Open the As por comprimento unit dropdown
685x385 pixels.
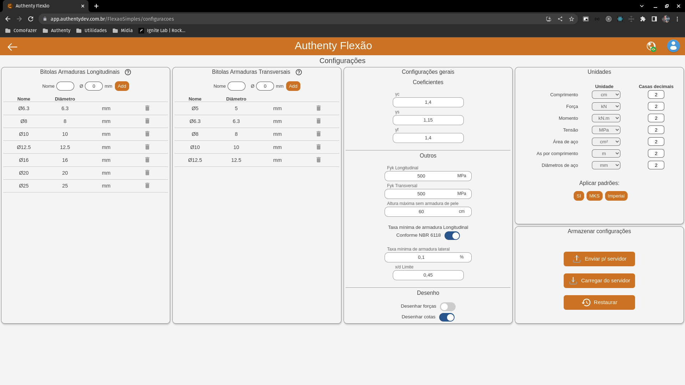(606, 154)
